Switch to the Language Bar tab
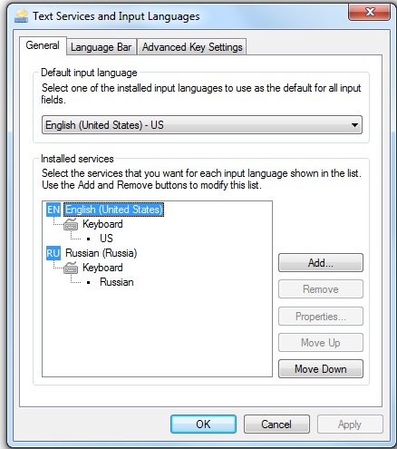The height and width of the screenshot is (449, 397). coord(102,47)
